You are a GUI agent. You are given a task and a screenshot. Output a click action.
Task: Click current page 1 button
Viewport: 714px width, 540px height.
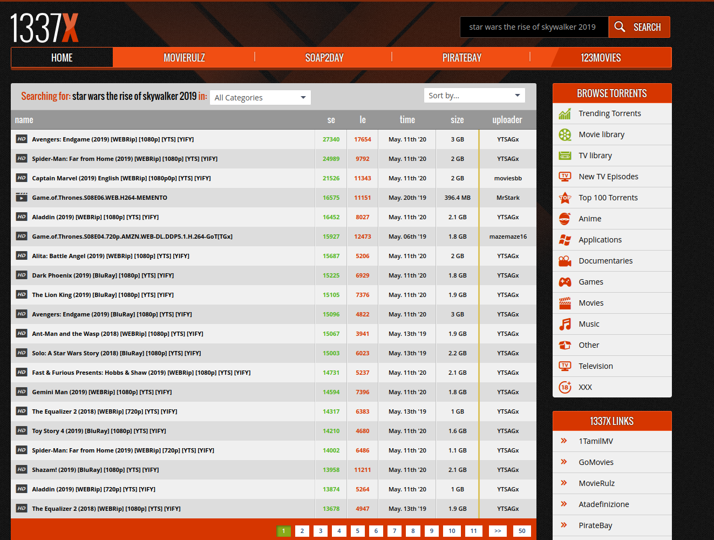[283, 531]
